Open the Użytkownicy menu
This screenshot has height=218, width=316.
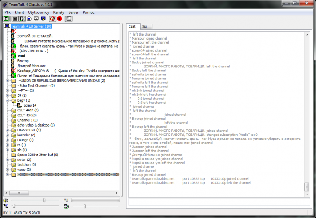[x=38, y=12]
